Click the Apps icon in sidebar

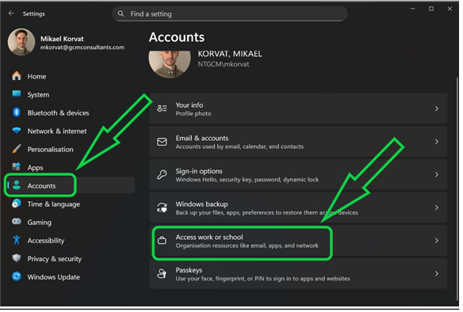[x=17, y=167]
